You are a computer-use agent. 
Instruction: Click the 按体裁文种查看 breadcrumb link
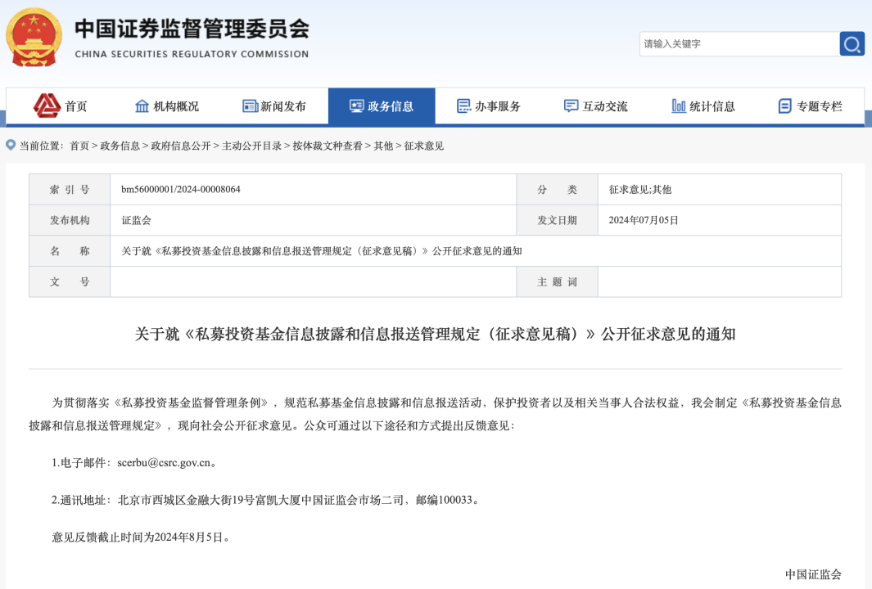[328, 146]
